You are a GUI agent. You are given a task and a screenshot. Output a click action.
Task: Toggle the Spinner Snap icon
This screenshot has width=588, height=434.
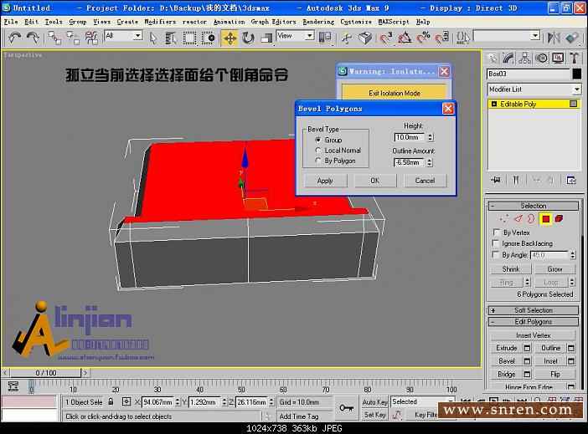(x=442, y=38)
